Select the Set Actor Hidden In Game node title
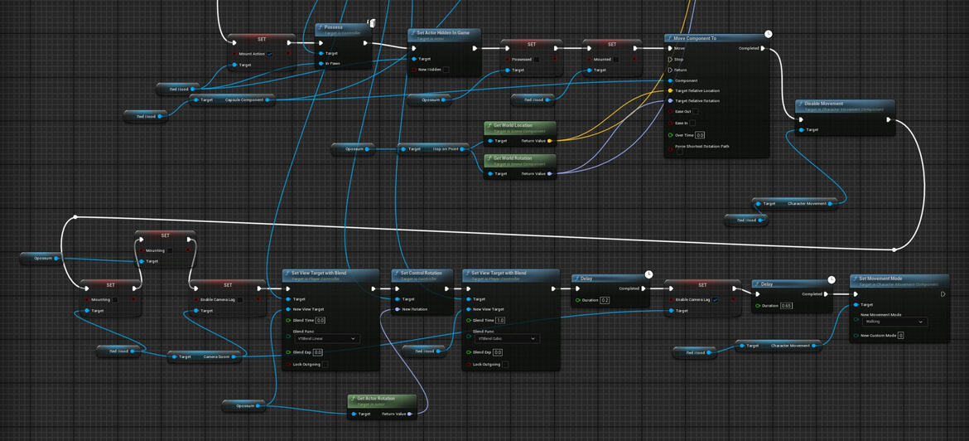Screen dimensions: 969x441 tap(443, 33)
